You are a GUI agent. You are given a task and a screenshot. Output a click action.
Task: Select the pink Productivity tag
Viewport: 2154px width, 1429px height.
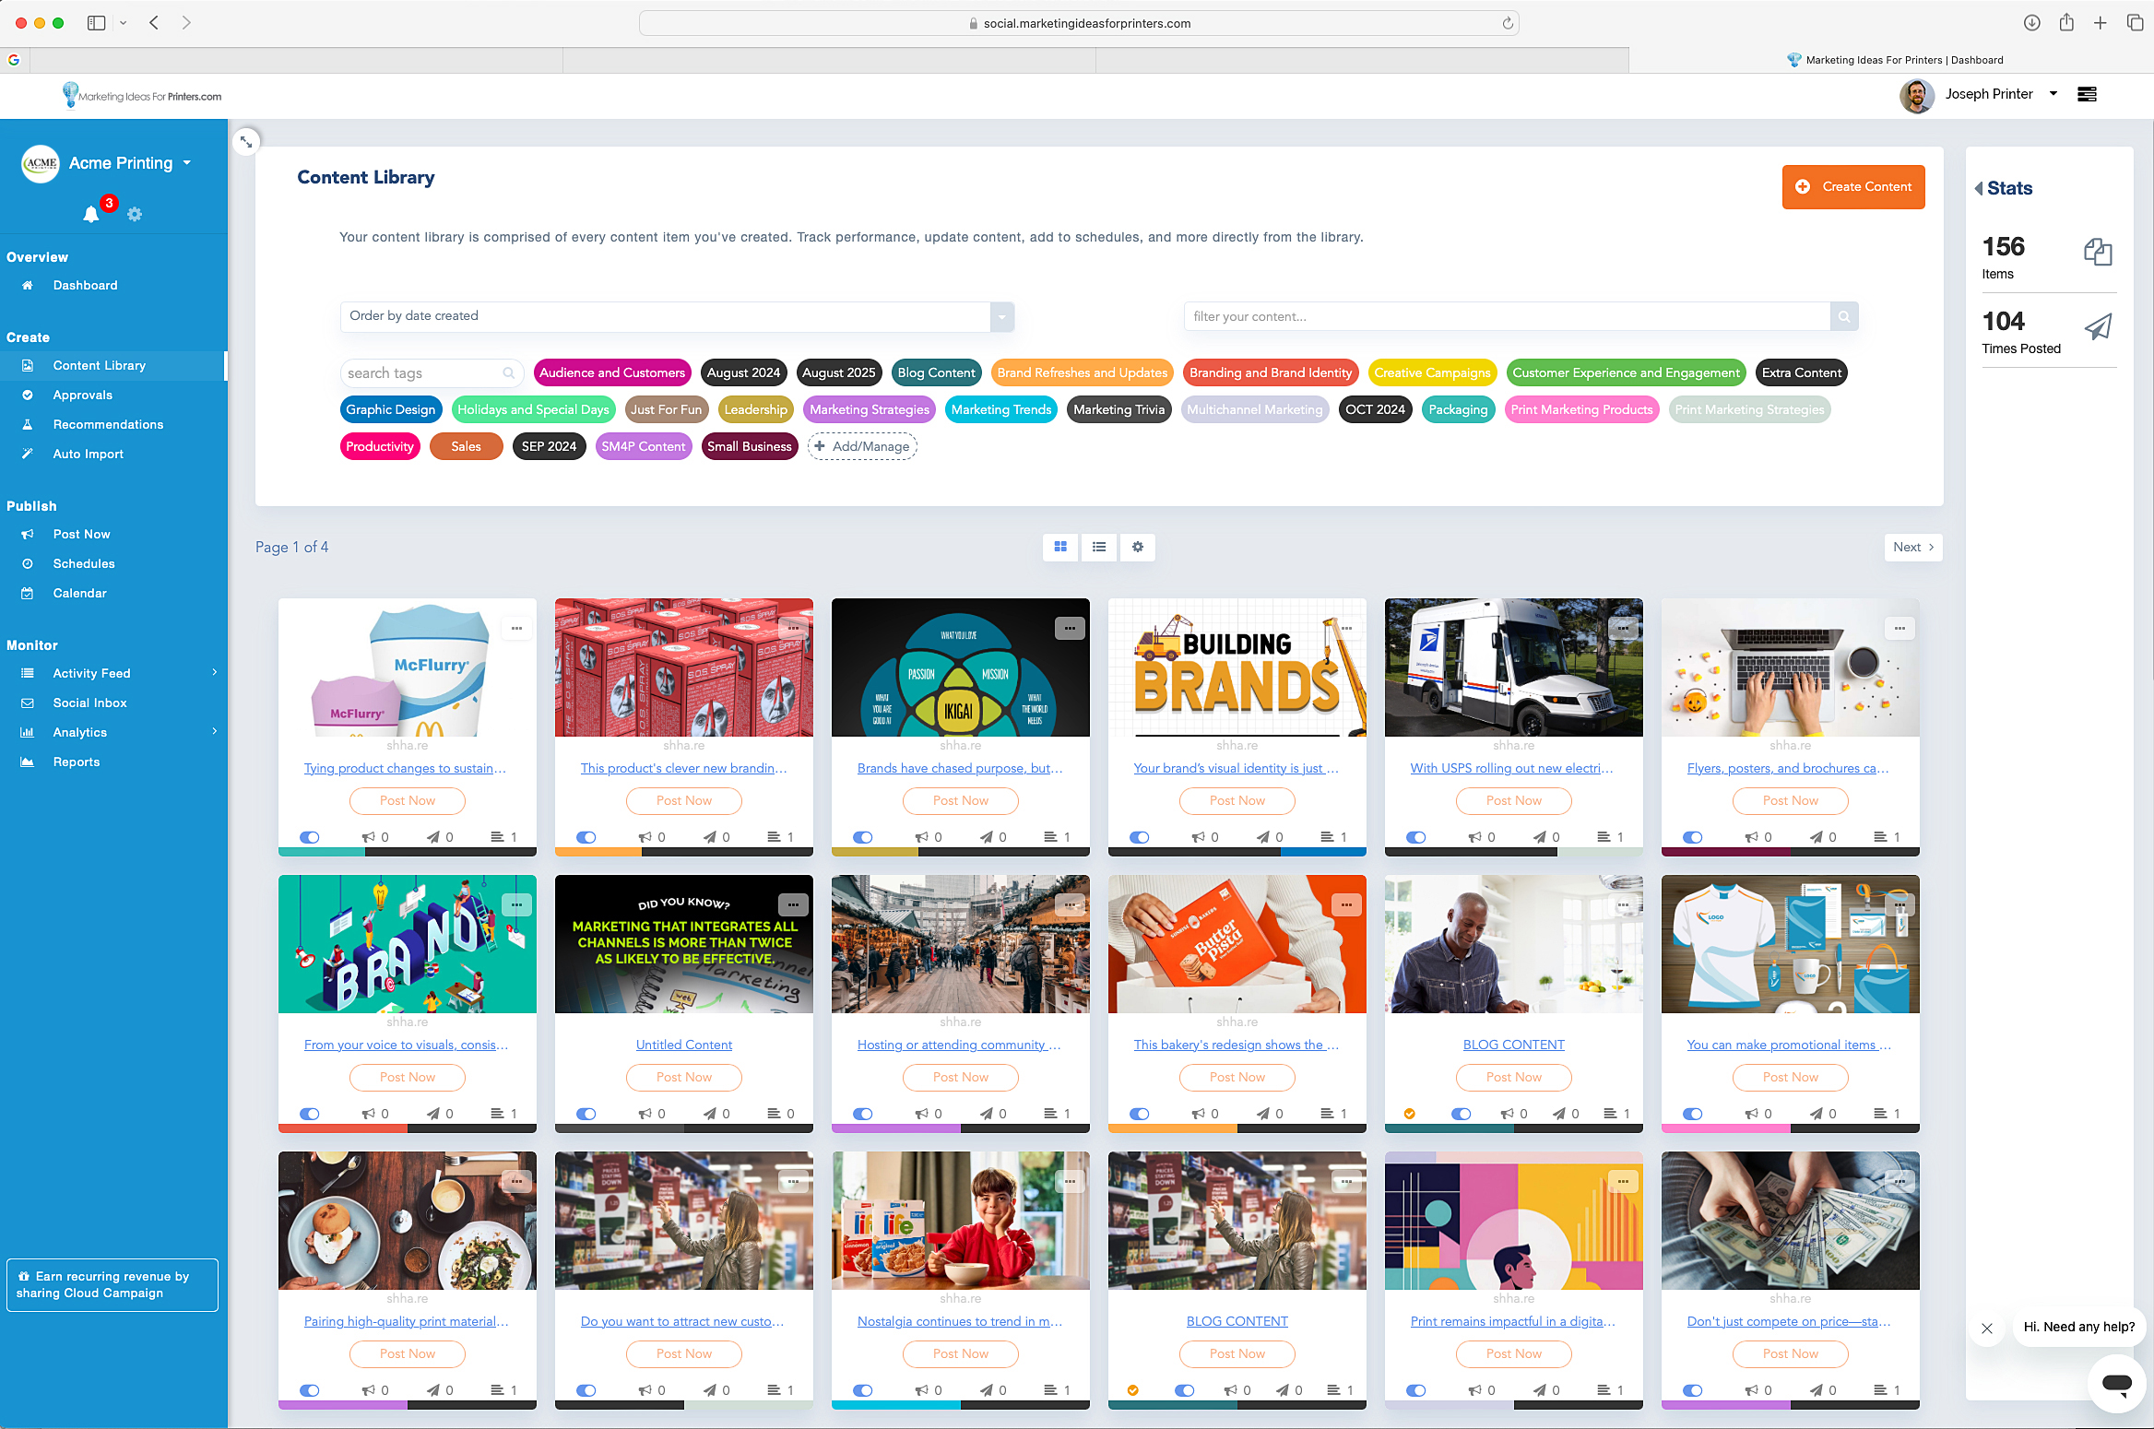tap(379, 446)
